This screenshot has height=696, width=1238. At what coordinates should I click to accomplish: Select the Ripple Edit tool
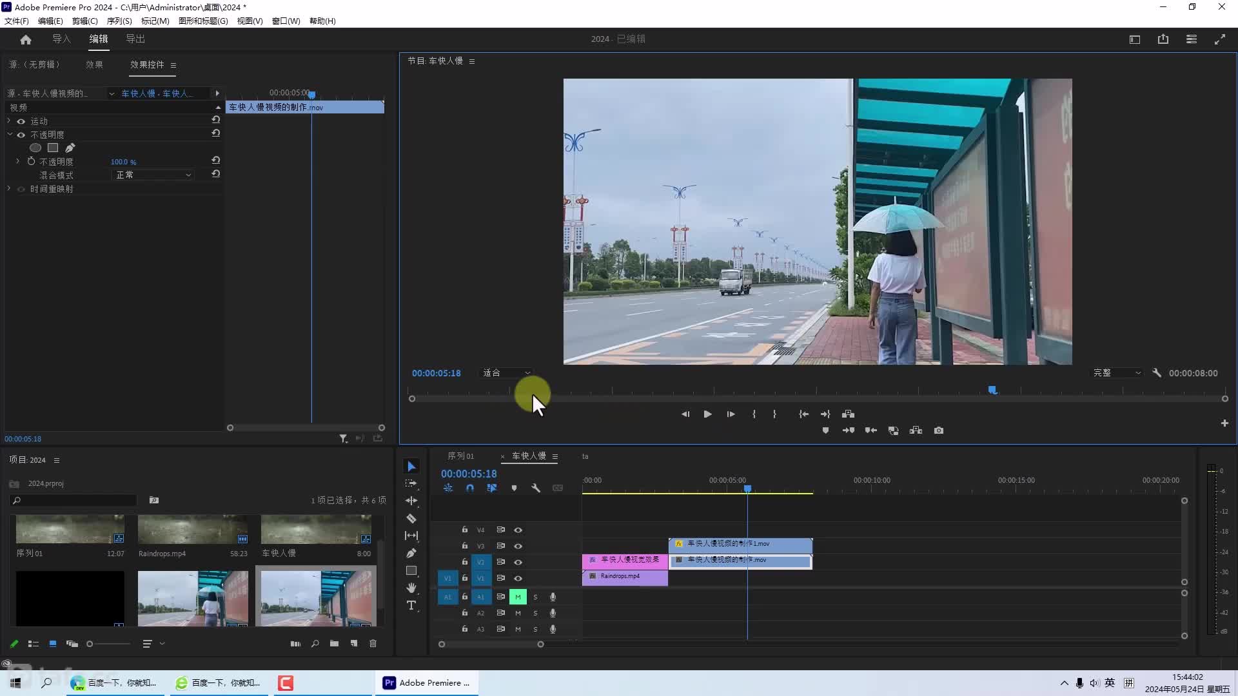coord(411,501)
